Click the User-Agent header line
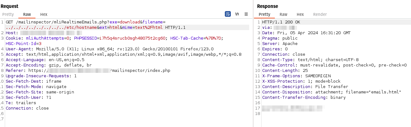Screen dimensions: 411x127 [x=110, y=49]
